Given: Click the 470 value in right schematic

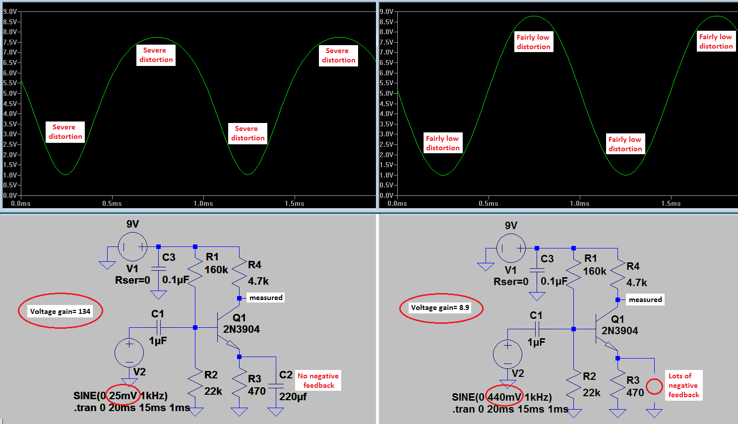Looking at the screenshot, I should tap(635, 393).
